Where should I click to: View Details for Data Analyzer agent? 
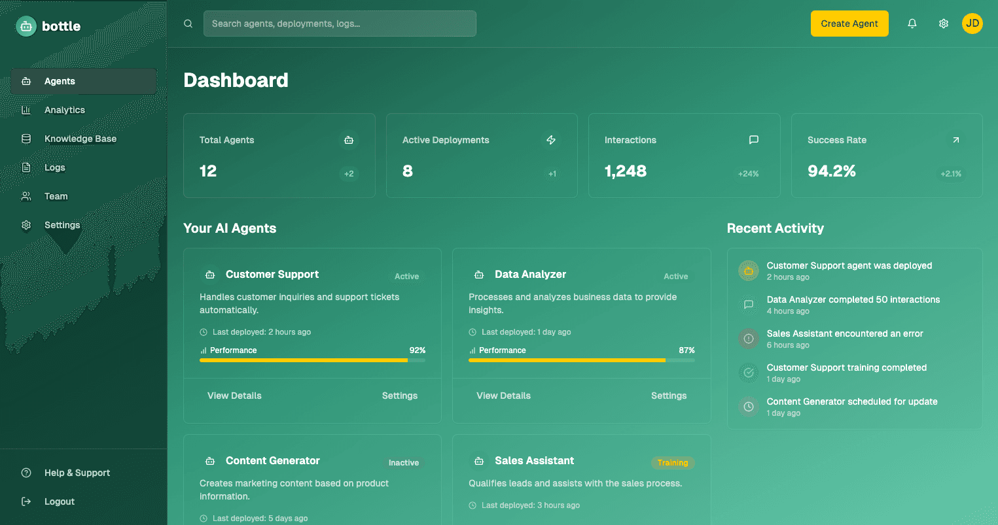pos(503,396)
